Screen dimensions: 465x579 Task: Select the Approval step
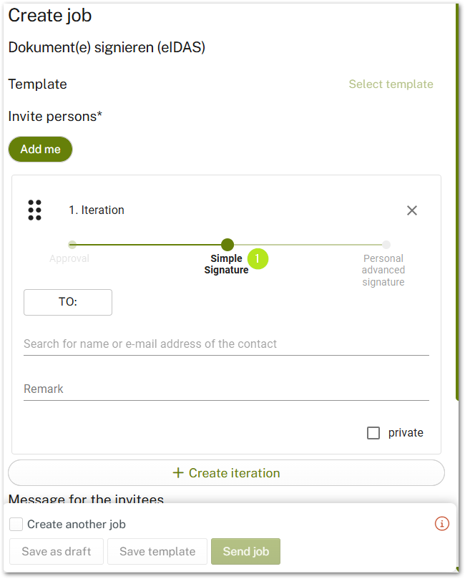(x=72, y=245)
